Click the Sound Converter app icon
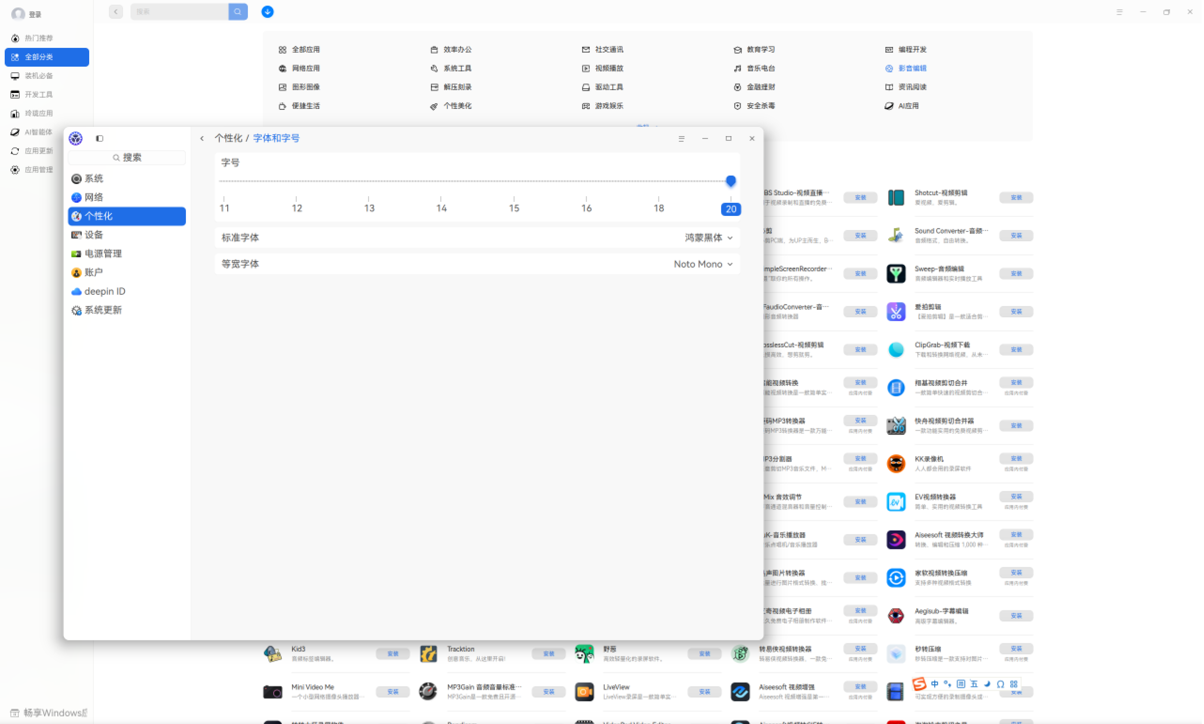Image resolution: width=1204 pixels, height=724 pixels. 895,236
